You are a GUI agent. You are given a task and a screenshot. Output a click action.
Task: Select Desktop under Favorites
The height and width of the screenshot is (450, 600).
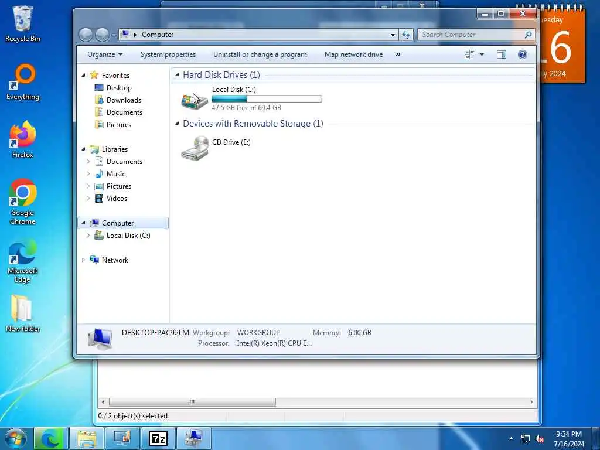tap(118, 88)
